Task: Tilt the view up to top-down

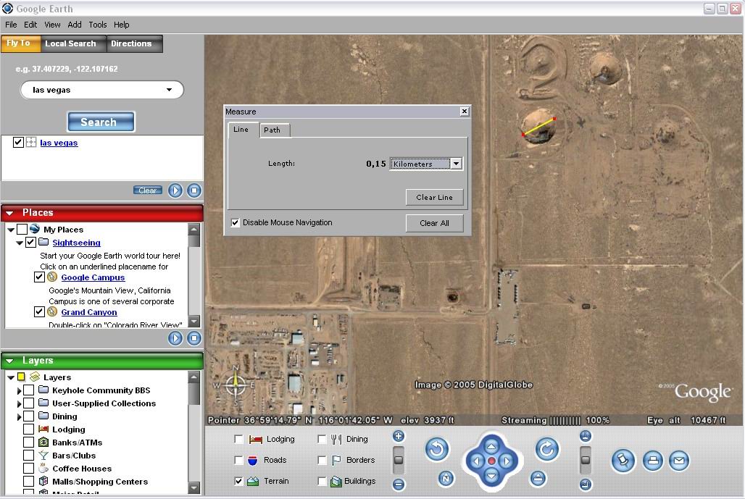Action: [586, 436]
